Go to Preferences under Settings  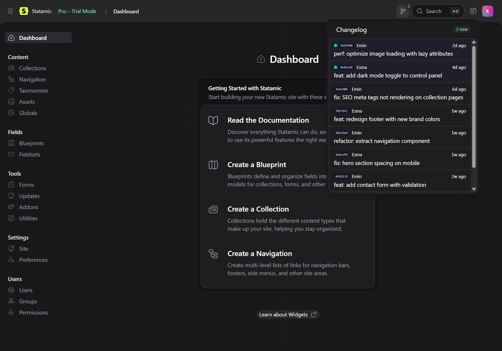(33, 260)
